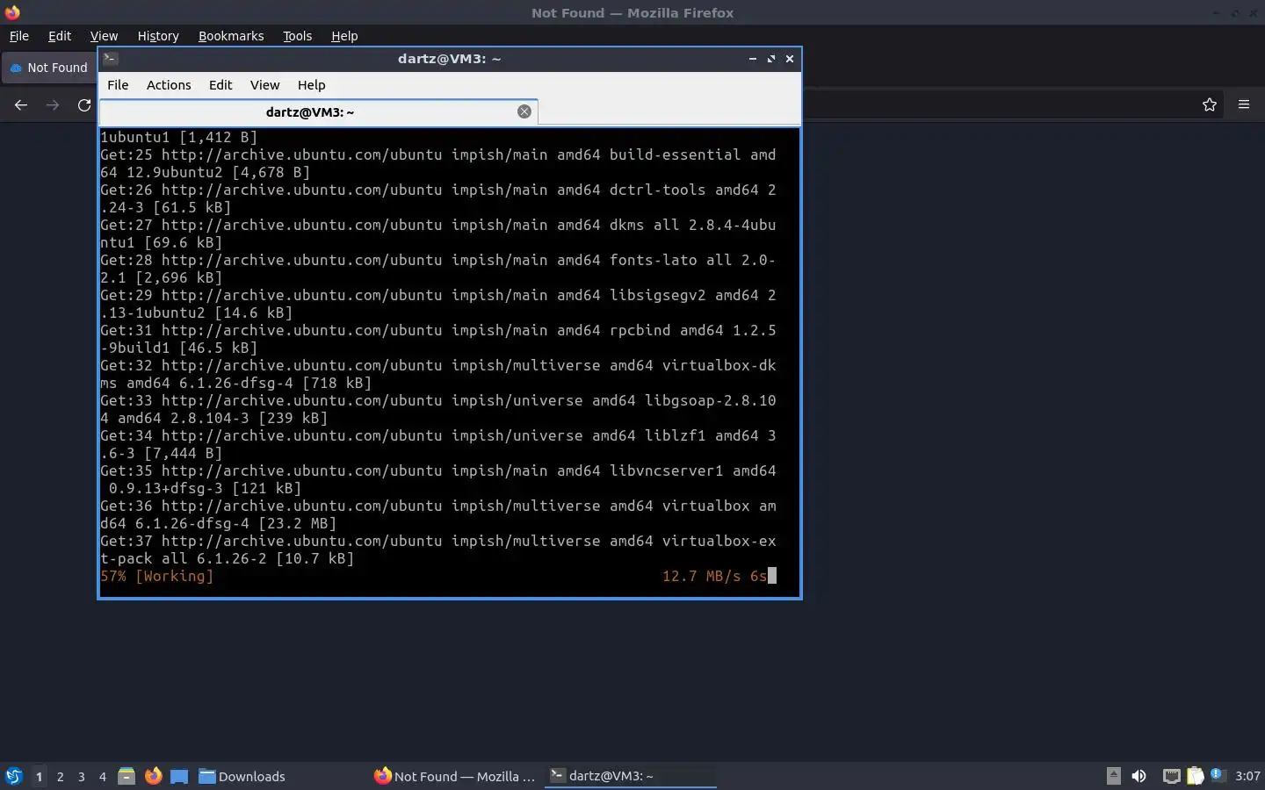Maximize the terminal window
The width and height of the screenshot is (1265, 790).
[771, 59]
